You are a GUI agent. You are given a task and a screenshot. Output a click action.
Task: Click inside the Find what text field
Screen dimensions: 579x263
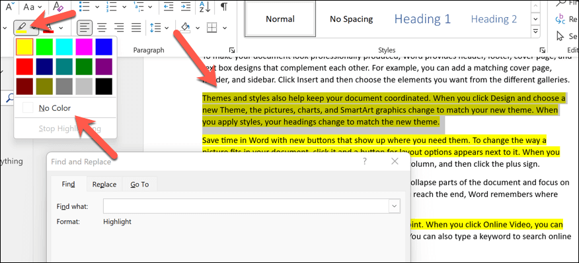pyautogui.click(x=246, y=206)
